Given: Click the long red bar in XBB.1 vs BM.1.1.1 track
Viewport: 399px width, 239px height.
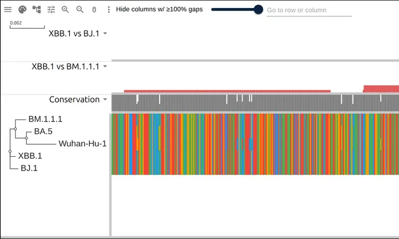Looking at the screenshot, I should [x=227, y=91].
